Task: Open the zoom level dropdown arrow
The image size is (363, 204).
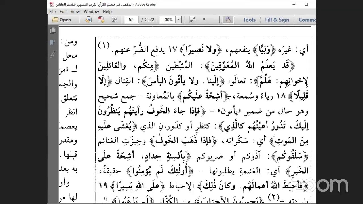Action: point(179,20)
